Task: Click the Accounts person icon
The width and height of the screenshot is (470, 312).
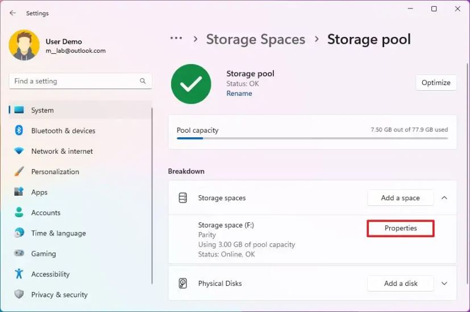Action: coord(19,213)
